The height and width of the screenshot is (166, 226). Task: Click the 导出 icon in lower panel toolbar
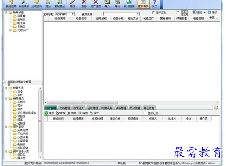[83, 113]
